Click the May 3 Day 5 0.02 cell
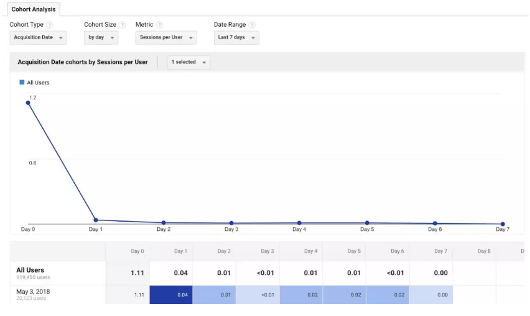530x316 pixels. [345, 295]
